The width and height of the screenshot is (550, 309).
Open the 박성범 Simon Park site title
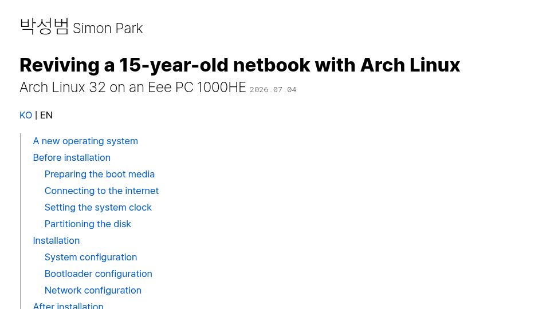pyautogui.click(x=81, y=27)
